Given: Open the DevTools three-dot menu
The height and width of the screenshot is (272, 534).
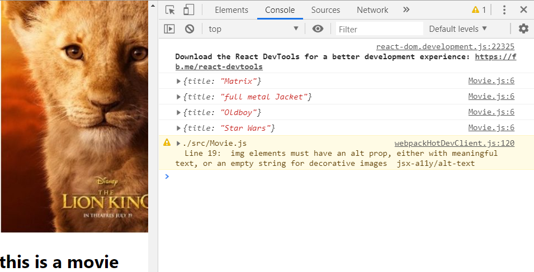Looking at the screenshot, I should [504, 10].
